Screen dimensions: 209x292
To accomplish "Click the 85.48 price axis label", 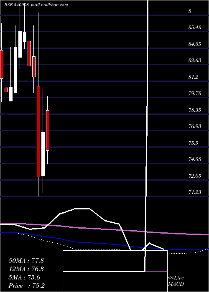I will point(195,28).
